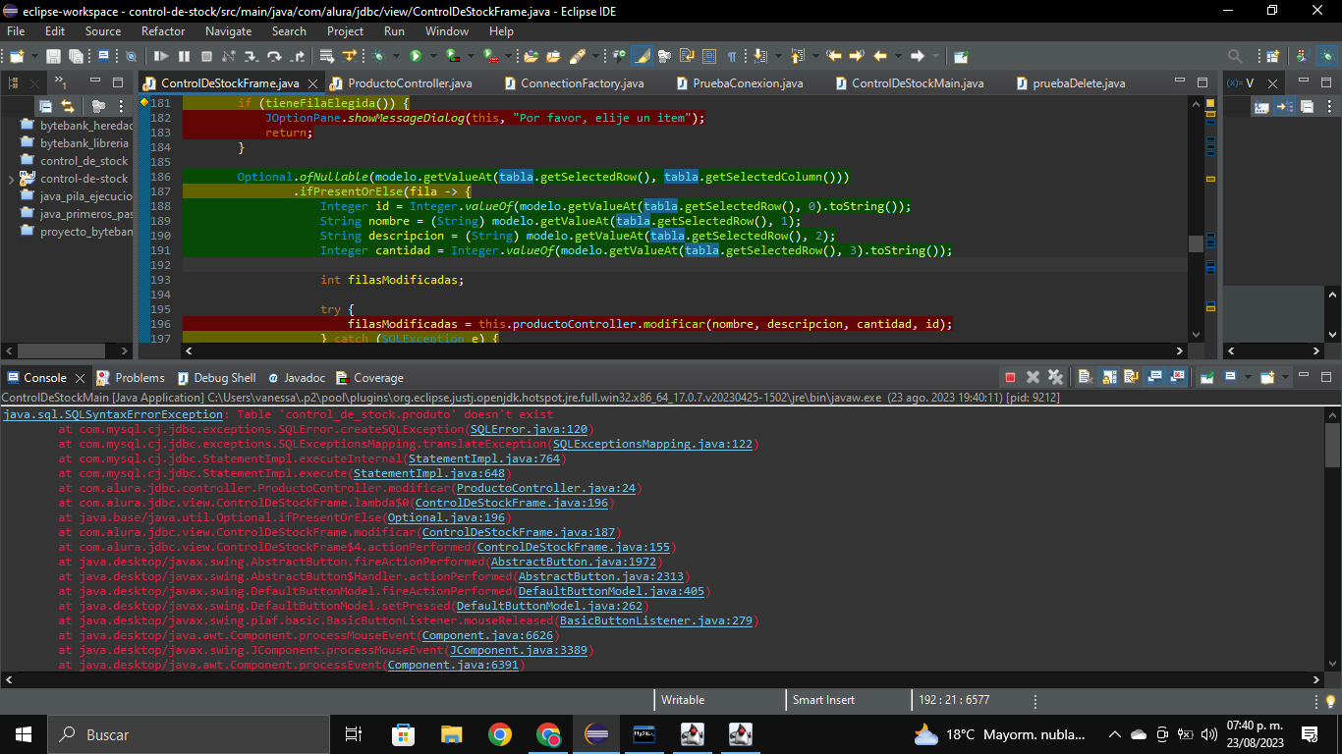Expand the control-de-stock project tree node
Image resolution: width=1342 pixels, height=754 pixels.
click(x=11, y=179)
